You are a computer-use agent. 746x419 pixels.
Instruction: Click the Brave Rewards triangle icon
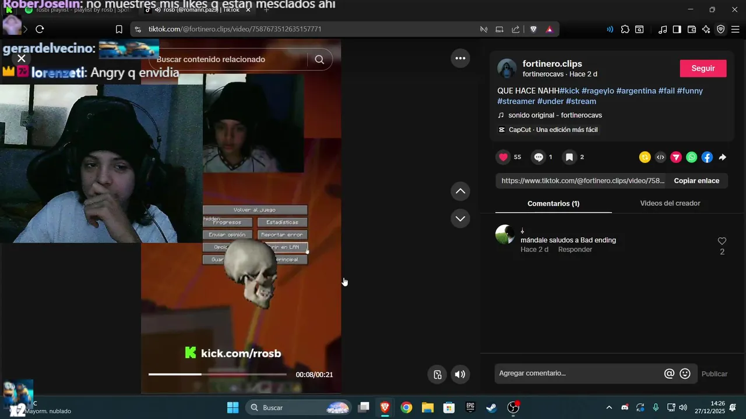tap(549, 29)
